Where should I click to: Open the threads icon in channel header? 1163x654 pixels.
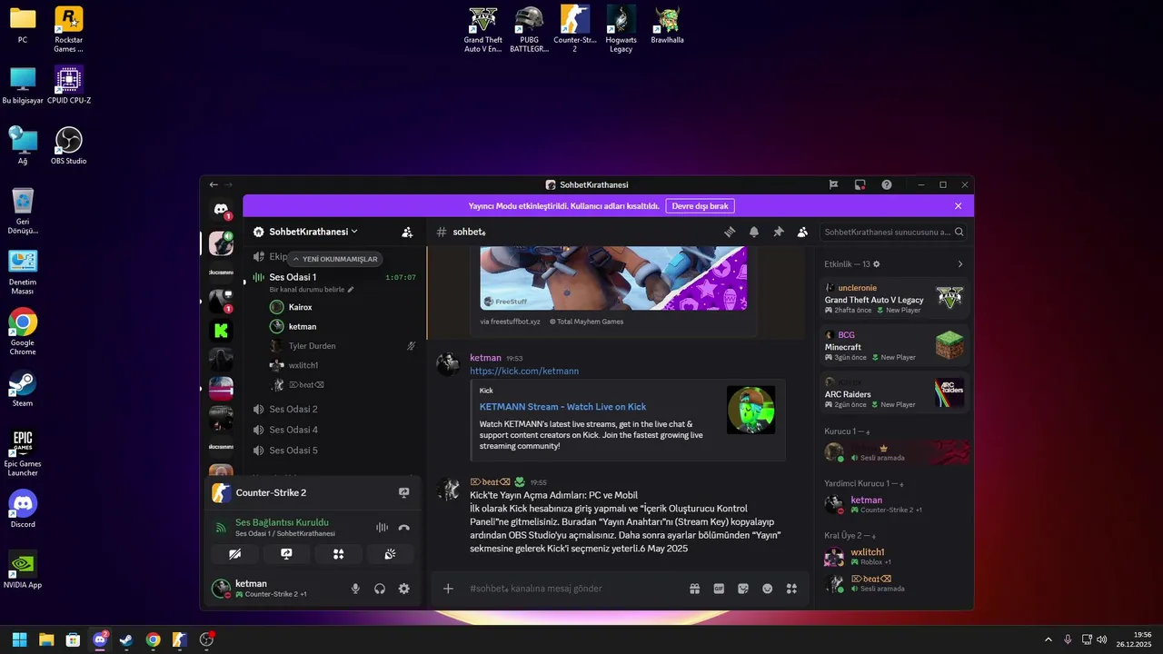[x=729, y=232]
